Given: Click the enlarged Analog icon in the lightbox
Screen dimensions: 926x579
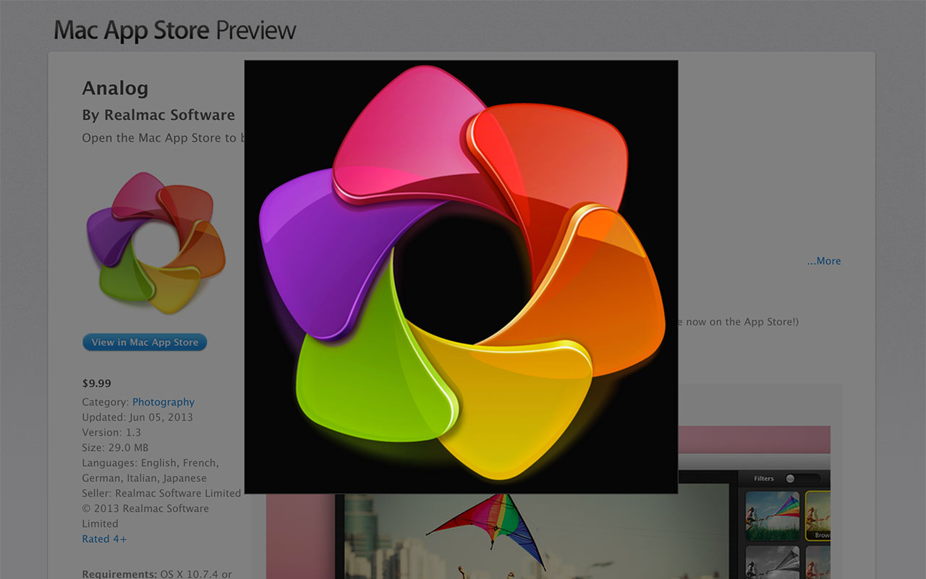Looking at the screenshot, I should [x=461, y=276].
